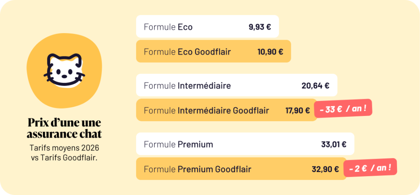Click the red "- 2 € / an !" badge

click(x=370, y=168)
